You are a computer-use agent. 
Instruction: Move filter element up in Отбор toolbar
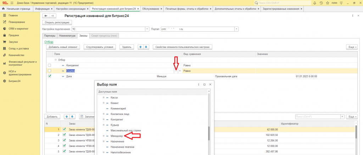140,47
